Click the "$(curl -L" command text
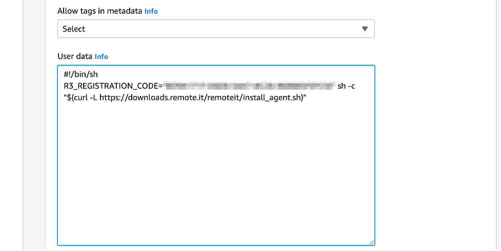Image resolution: width=501 pixels, height=251 pixels. (81, 98)
